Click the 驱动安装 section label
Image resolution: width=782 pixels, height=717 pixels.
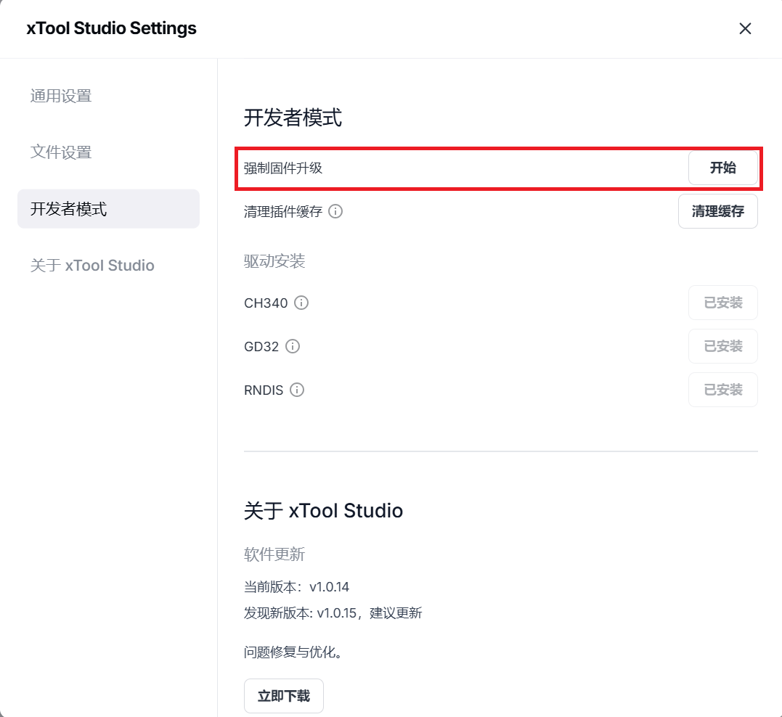click(274, 261)
